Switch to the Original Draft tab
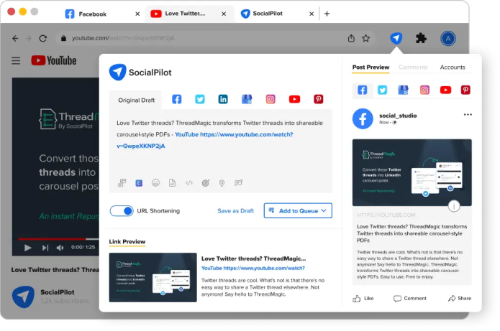The height and width of the screenshot is (331, 500). coord(136,101)
